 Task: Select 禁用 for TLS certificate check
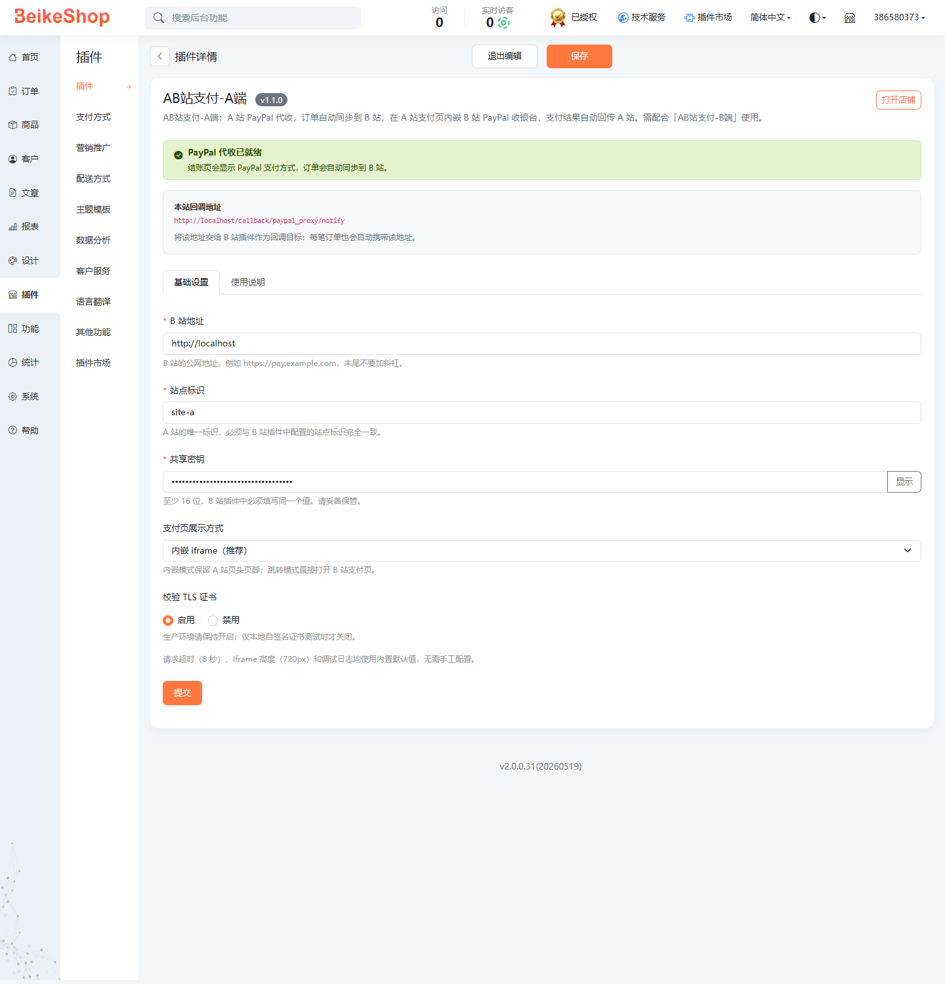click(213, 621)
